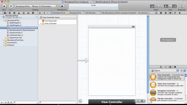This screenshot has height=105, width=187.
Task: Show the Attributes inspector
Action: tap(170, 13)
